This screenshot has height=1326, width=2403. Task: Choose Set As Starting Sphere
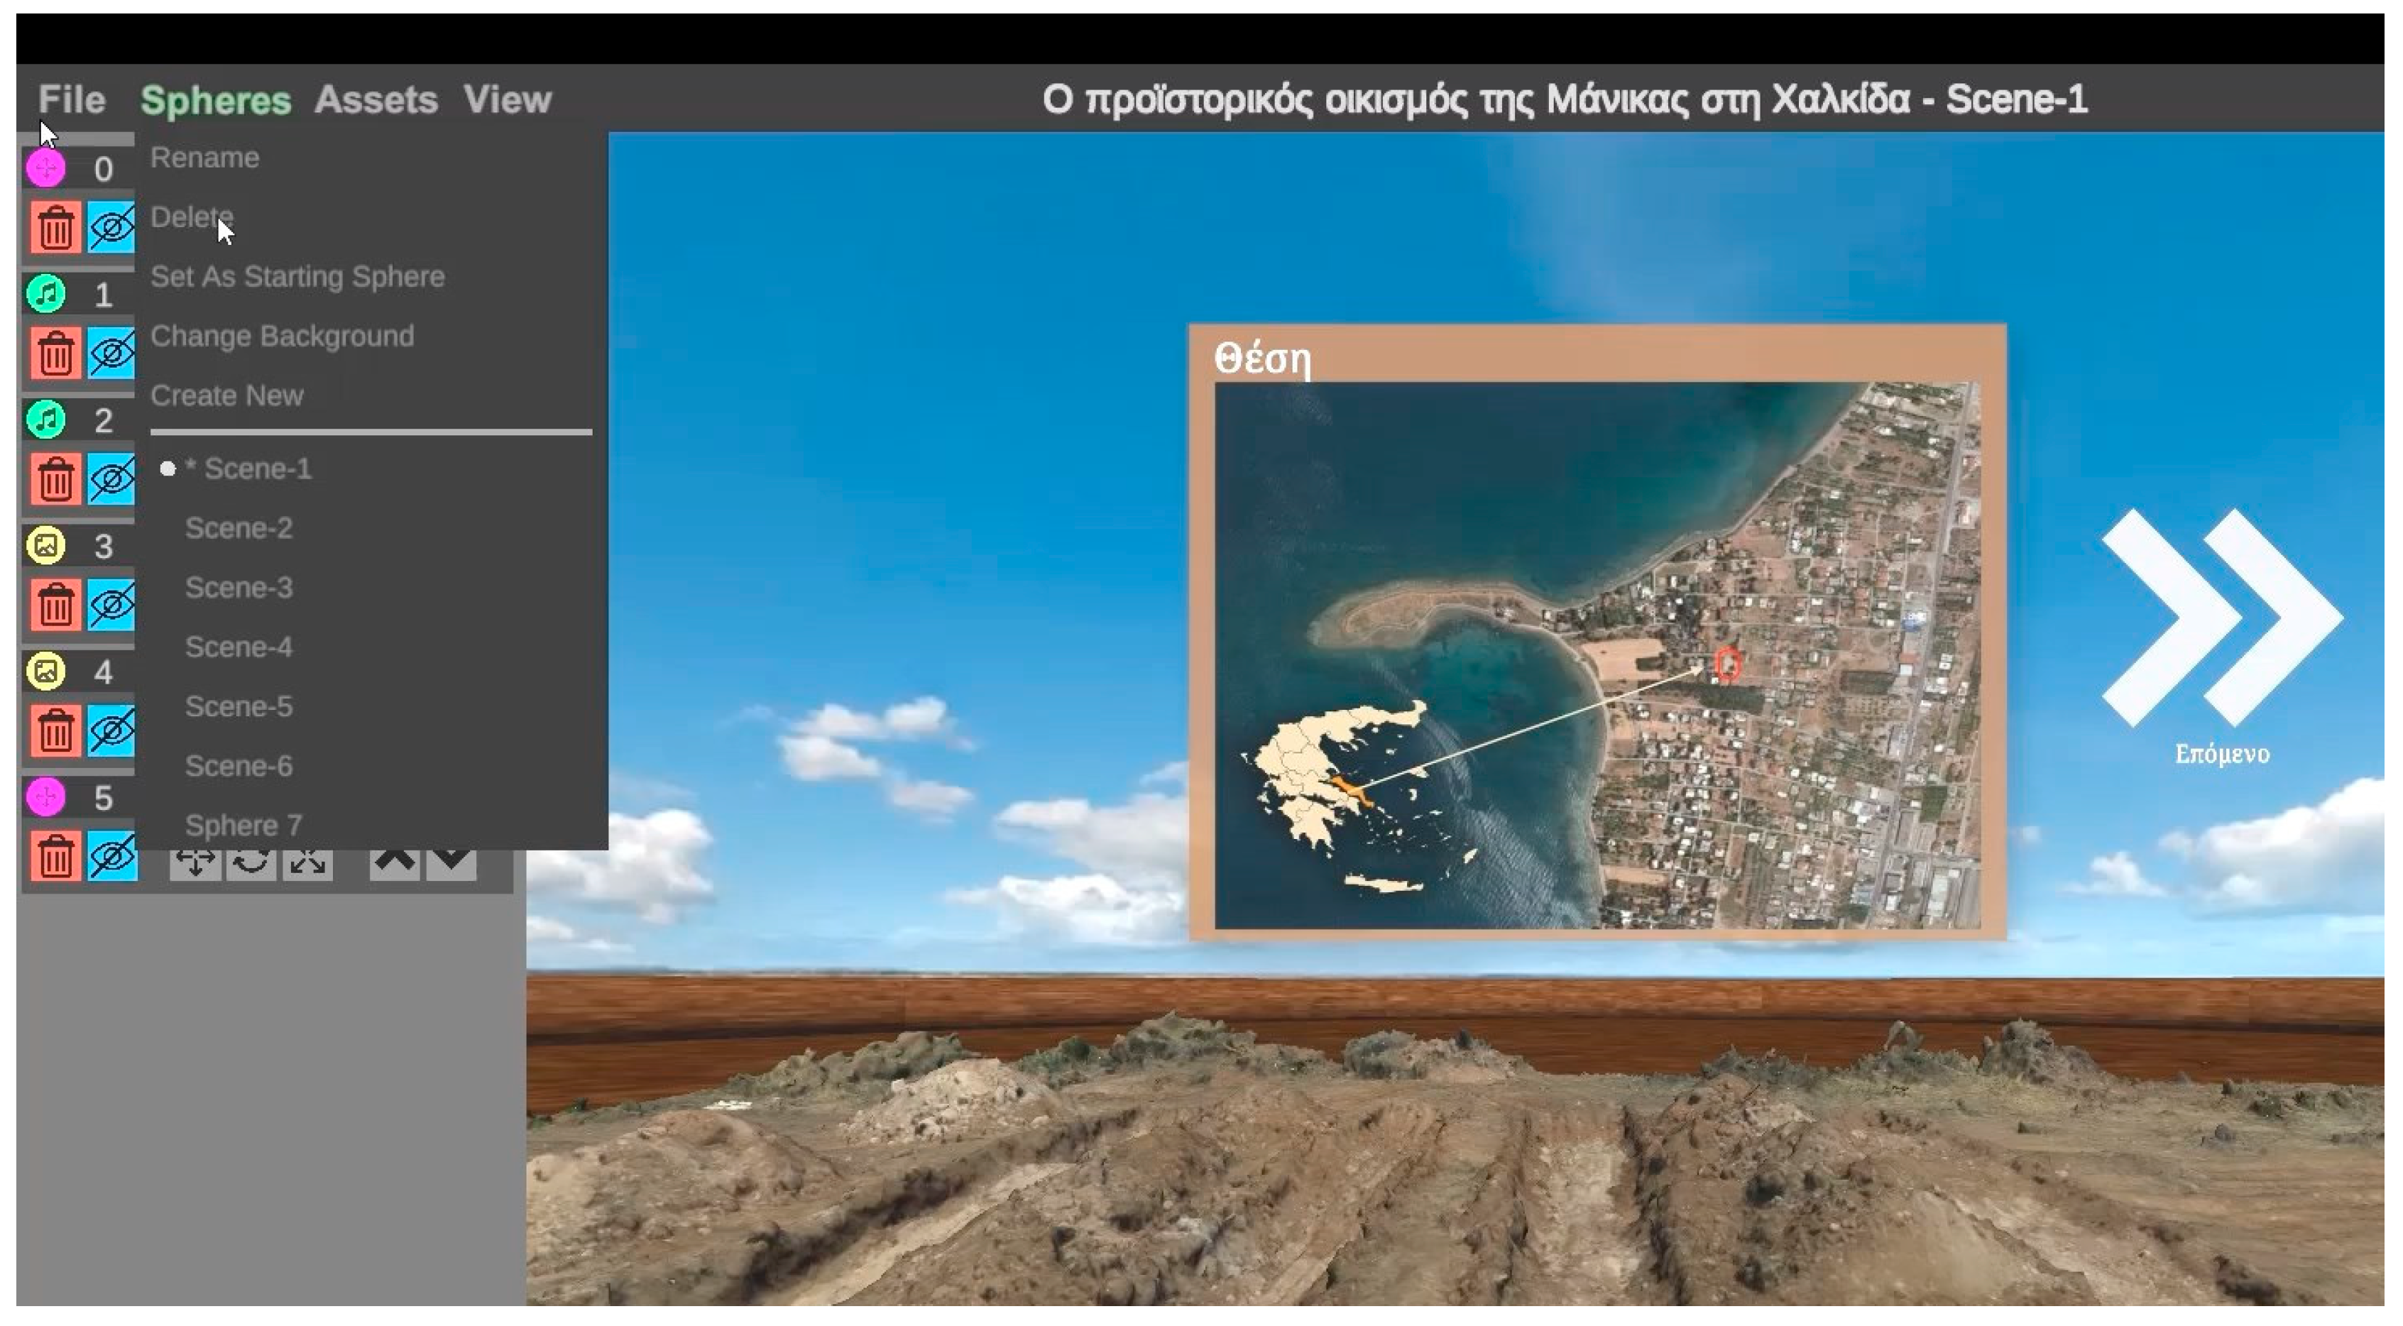[297, 276]
